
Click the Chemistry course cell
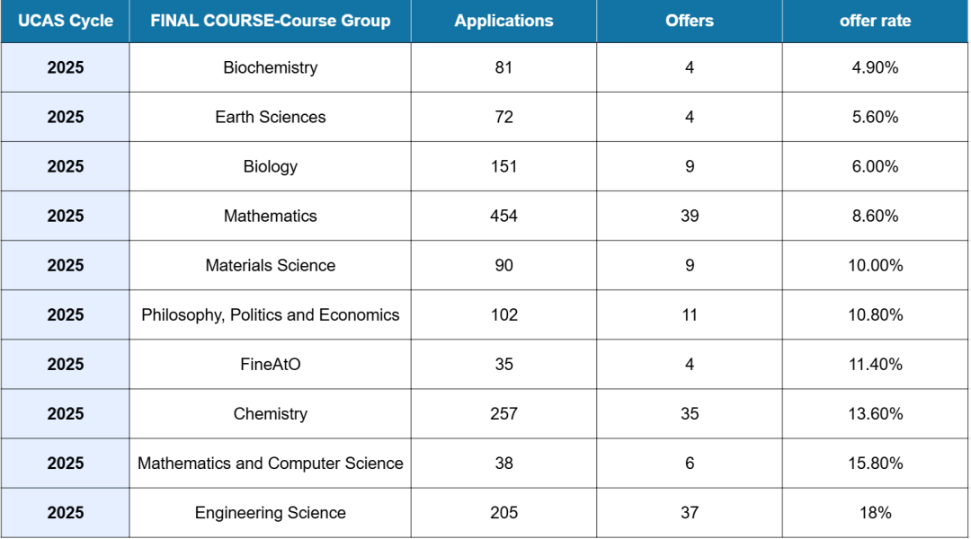point(271,413)
